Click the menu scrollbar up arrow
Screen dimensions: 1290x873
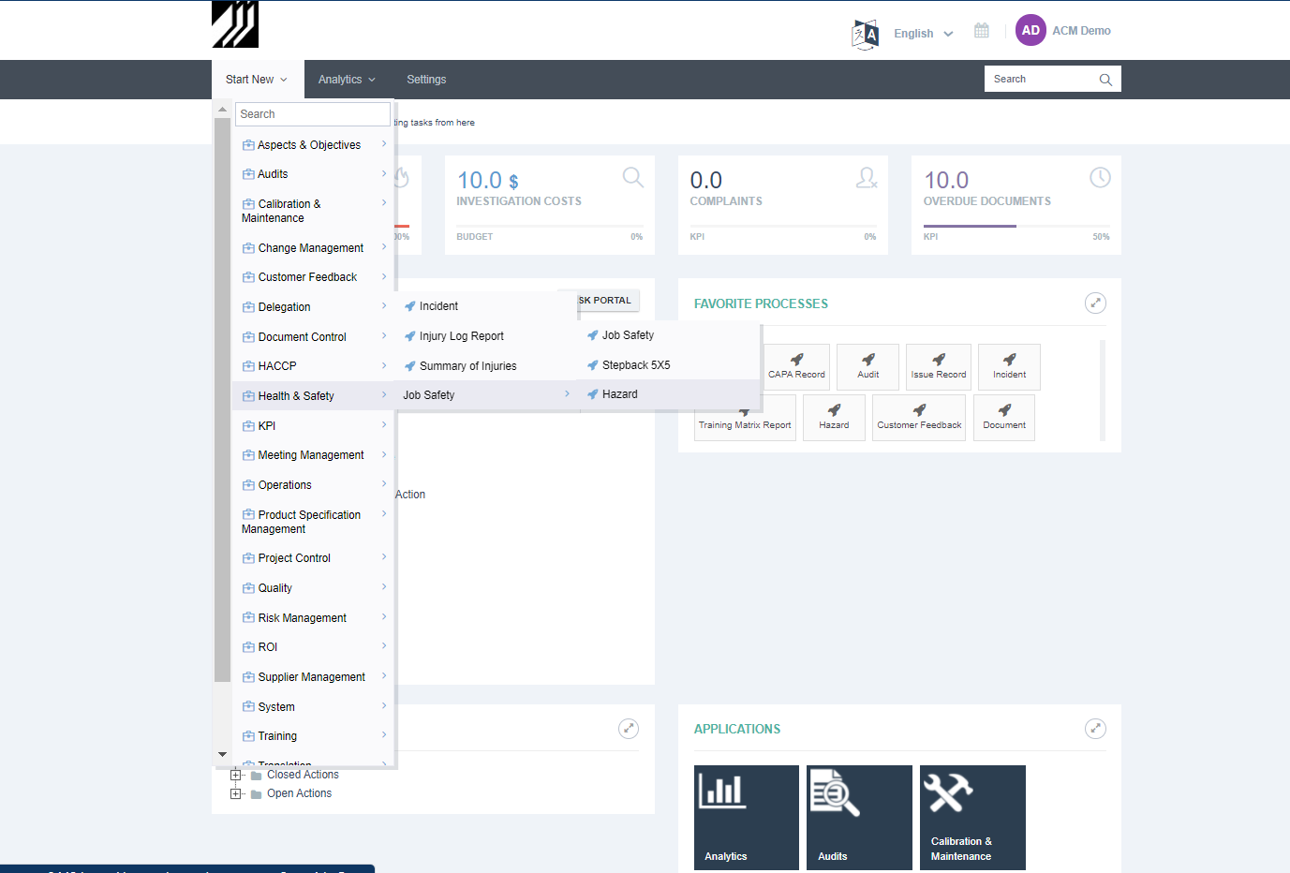pos(222,110)
